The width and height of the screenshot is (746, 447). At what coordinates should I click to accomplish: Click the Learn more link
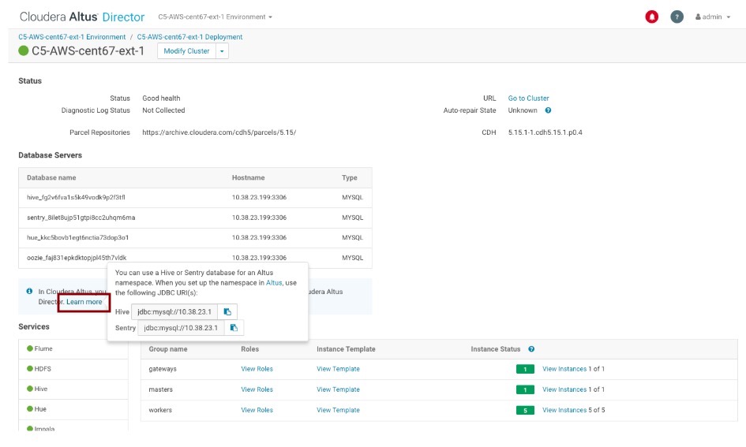tap(84, 302)
